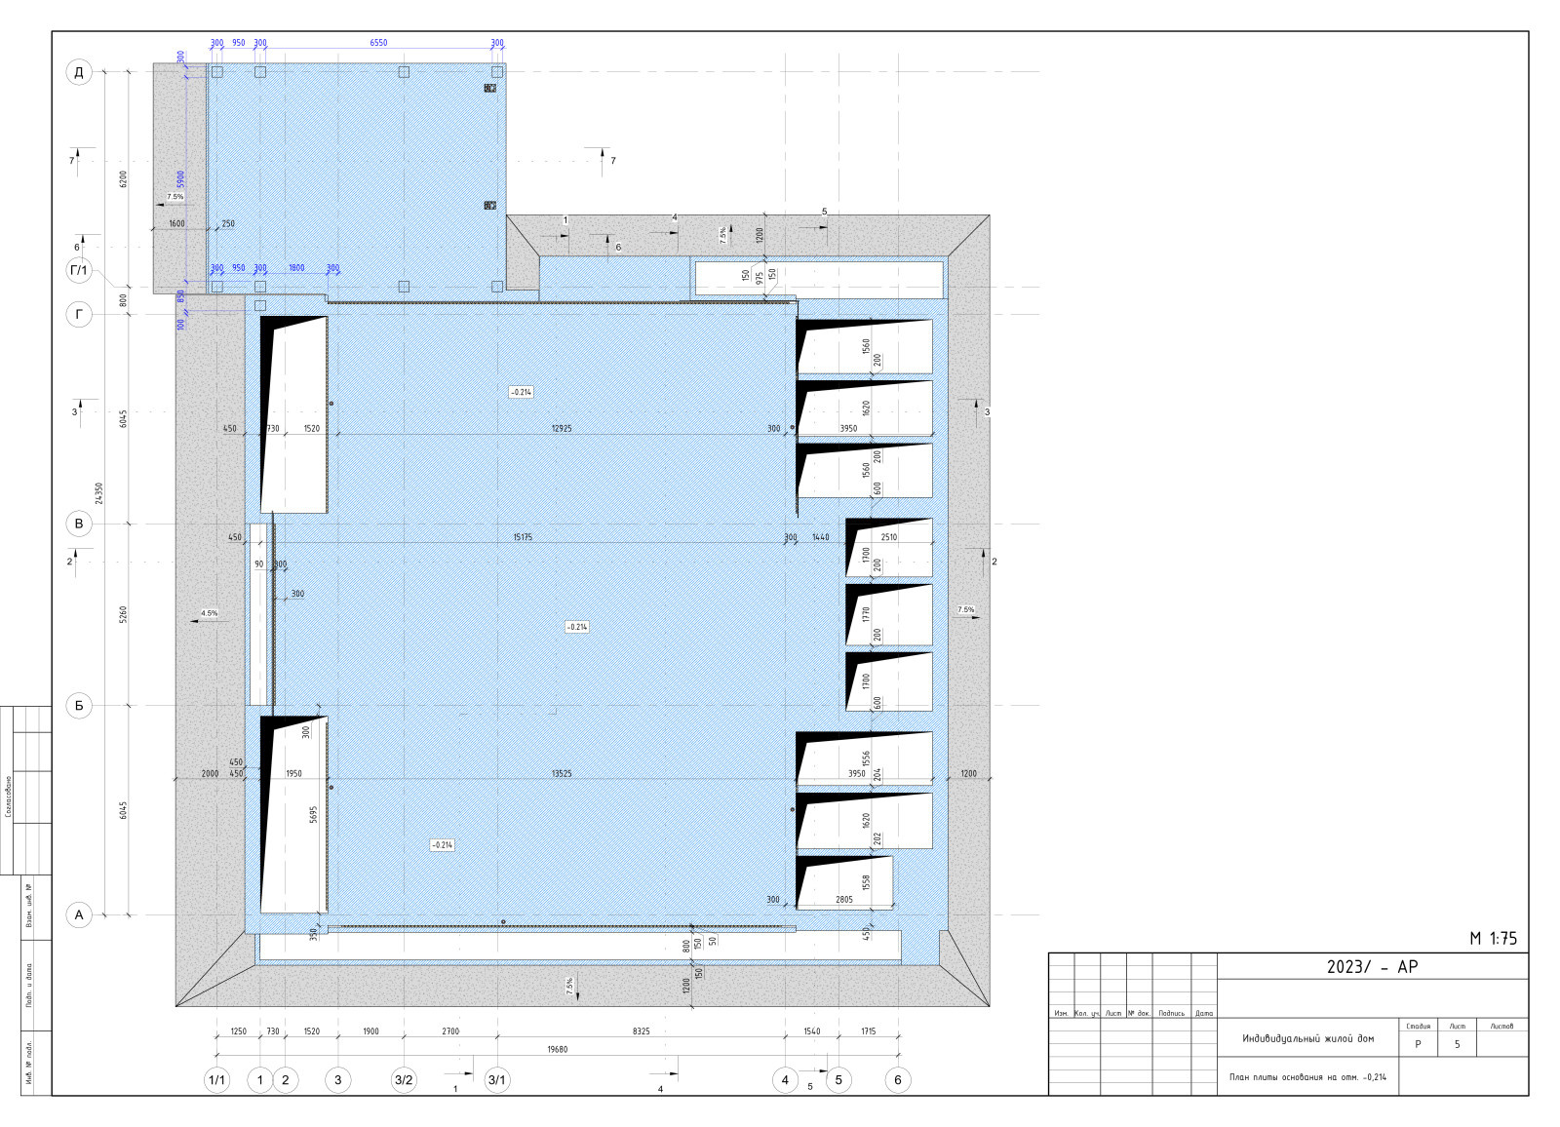Select the 19680 overall dimension text

pos(557,1049)
